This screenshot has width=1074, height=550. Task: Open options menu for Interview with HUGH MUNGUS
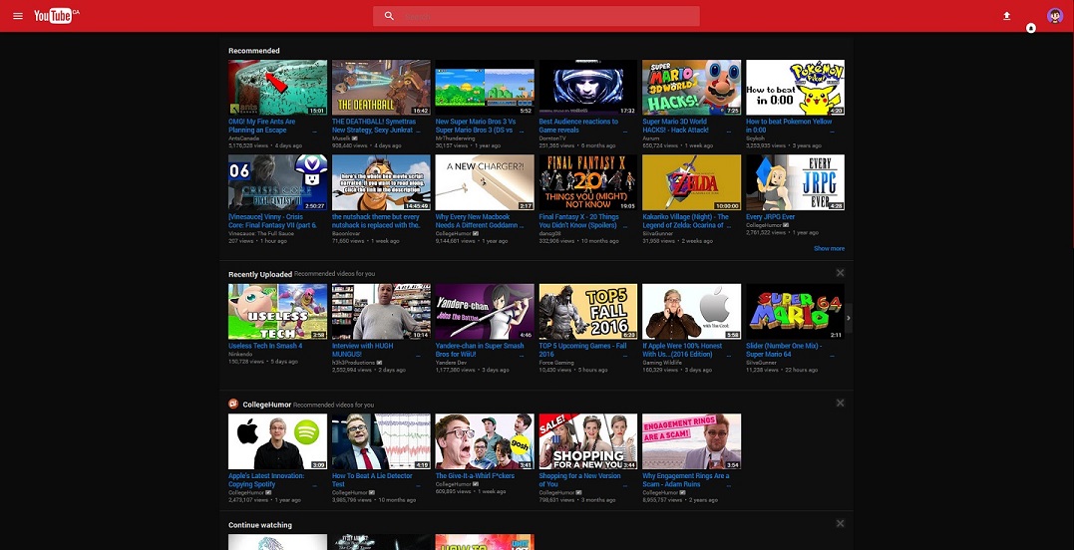click(x=418, y=355)
